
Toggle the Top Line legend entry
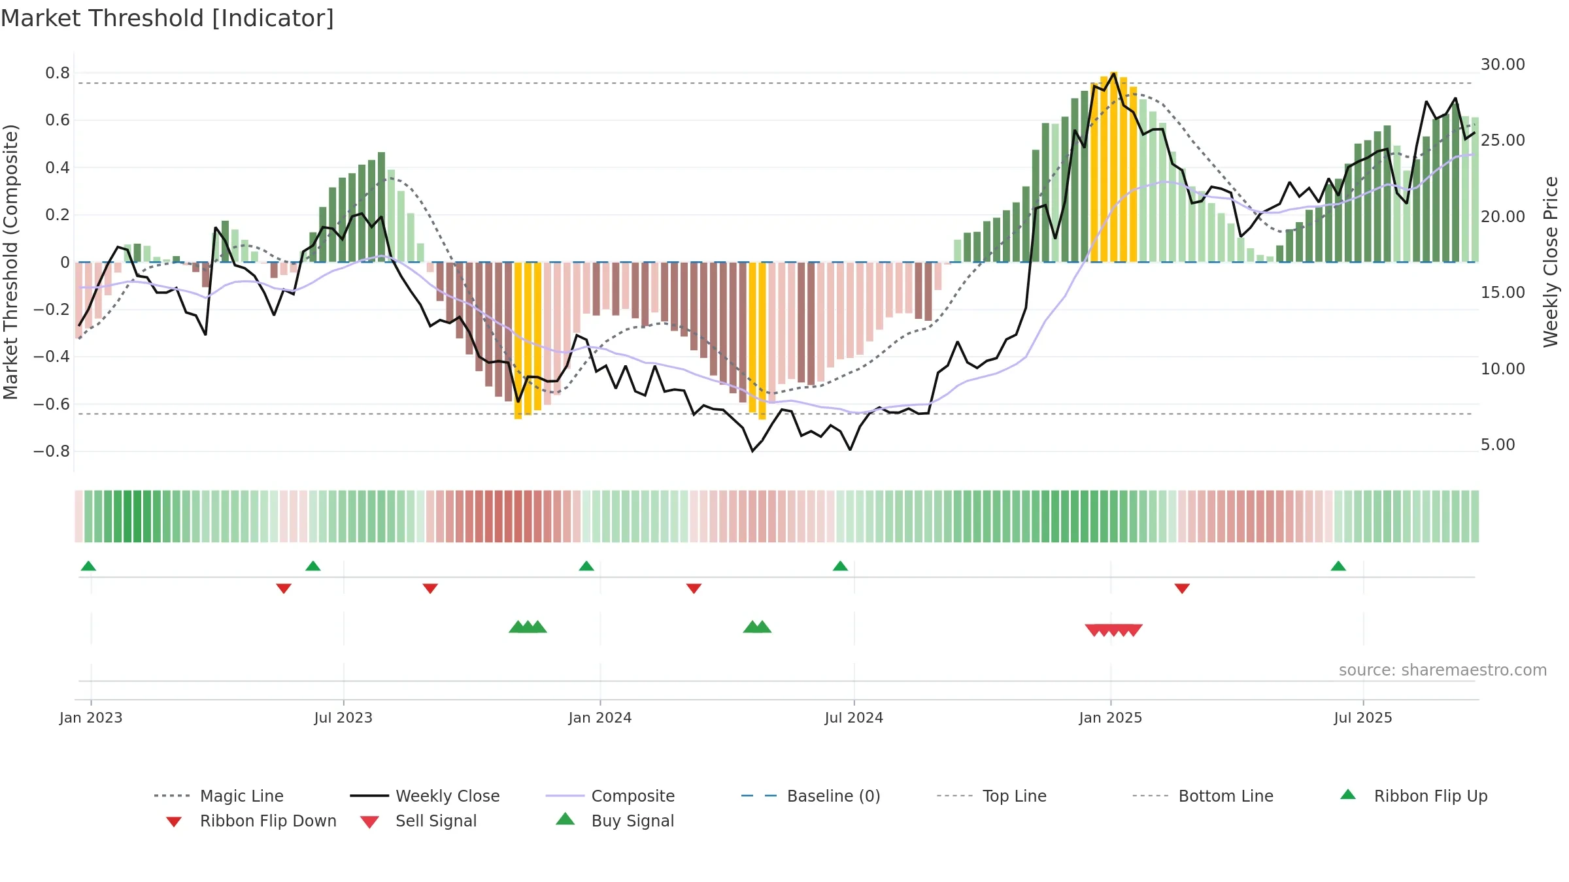(x=992, y=796)
